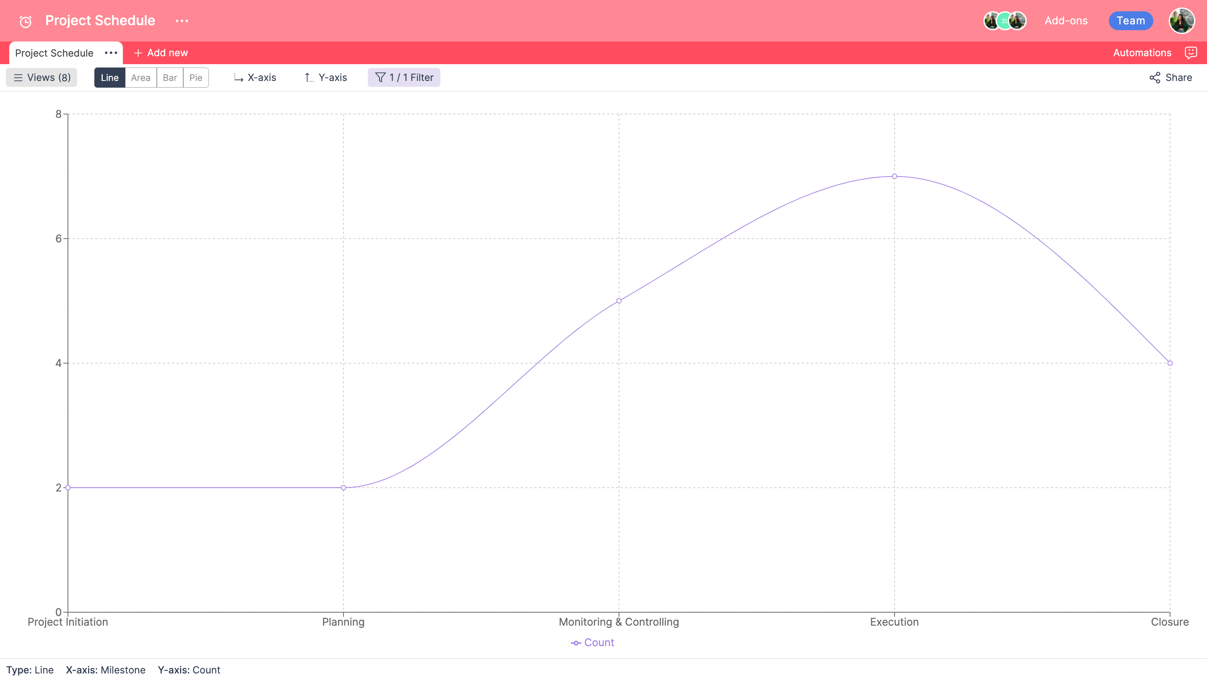Click the 'Monitoring & Controlling' axis label

(x=619, y=622)
